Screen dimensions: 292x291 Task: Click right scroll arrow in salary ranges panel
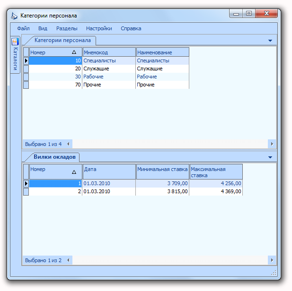[272, 260]
